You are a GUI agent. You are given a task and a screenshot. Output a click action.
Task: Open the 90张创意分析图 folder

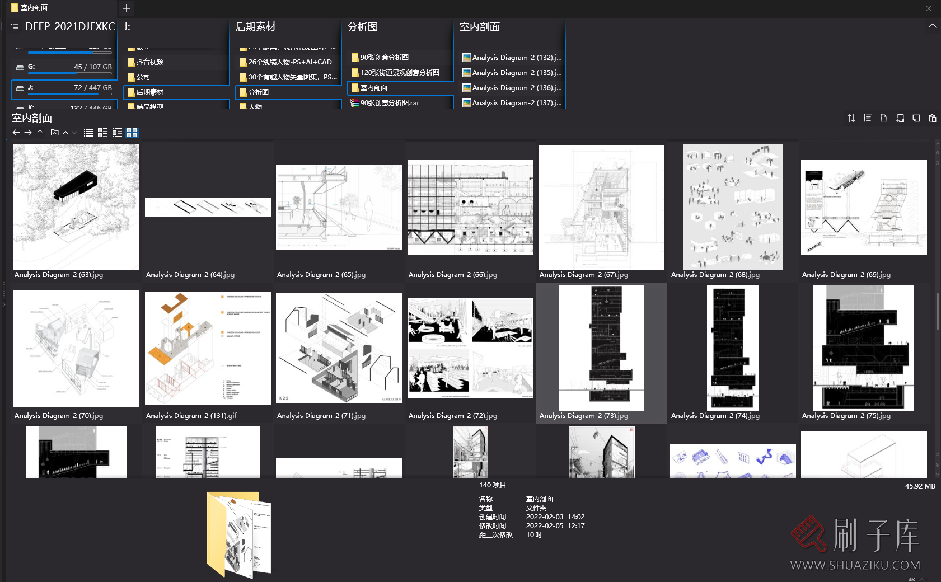[x=384, y=58]
